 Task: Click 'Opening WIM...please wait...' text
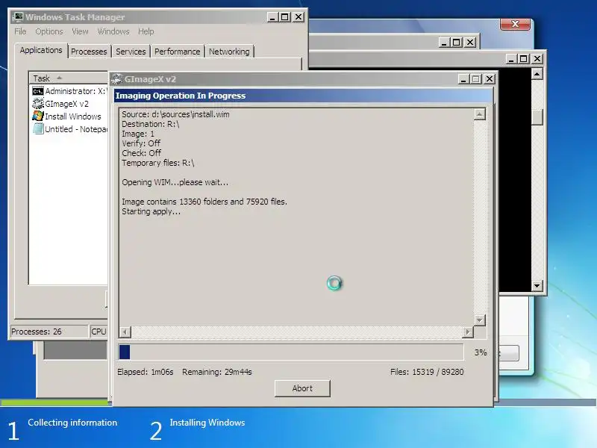pyautogui.click(x=175, y=182)
